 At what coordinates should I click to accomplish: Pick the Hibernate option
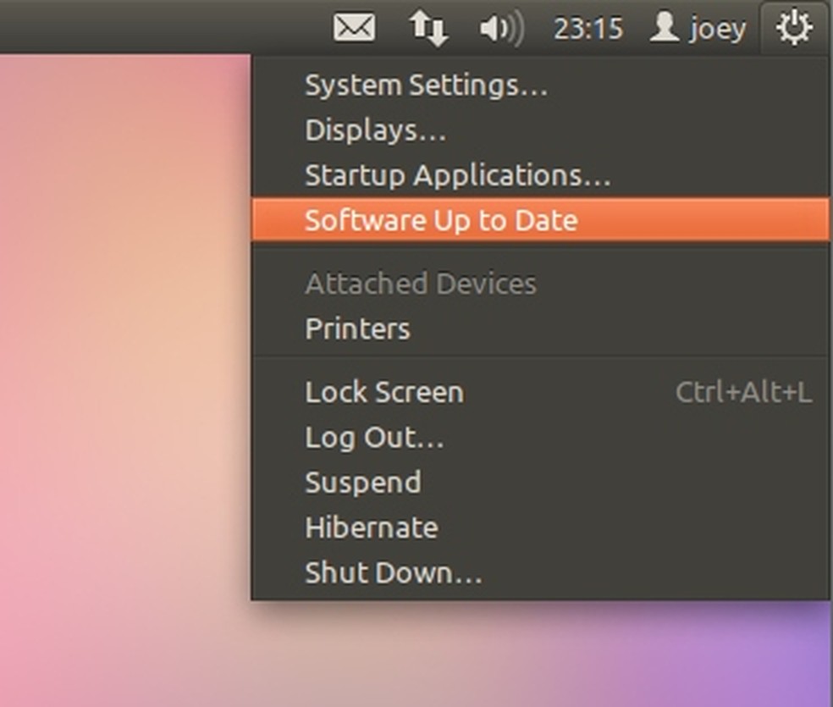point(371,527)
